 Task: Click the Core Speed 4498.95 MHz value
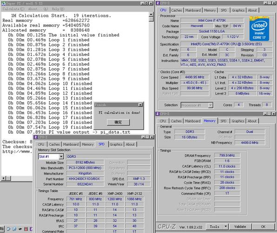(194, 77)
